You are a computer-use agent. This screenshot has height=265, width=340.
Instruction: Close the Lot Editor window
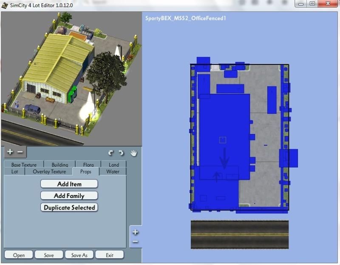[x=328, y=4]
